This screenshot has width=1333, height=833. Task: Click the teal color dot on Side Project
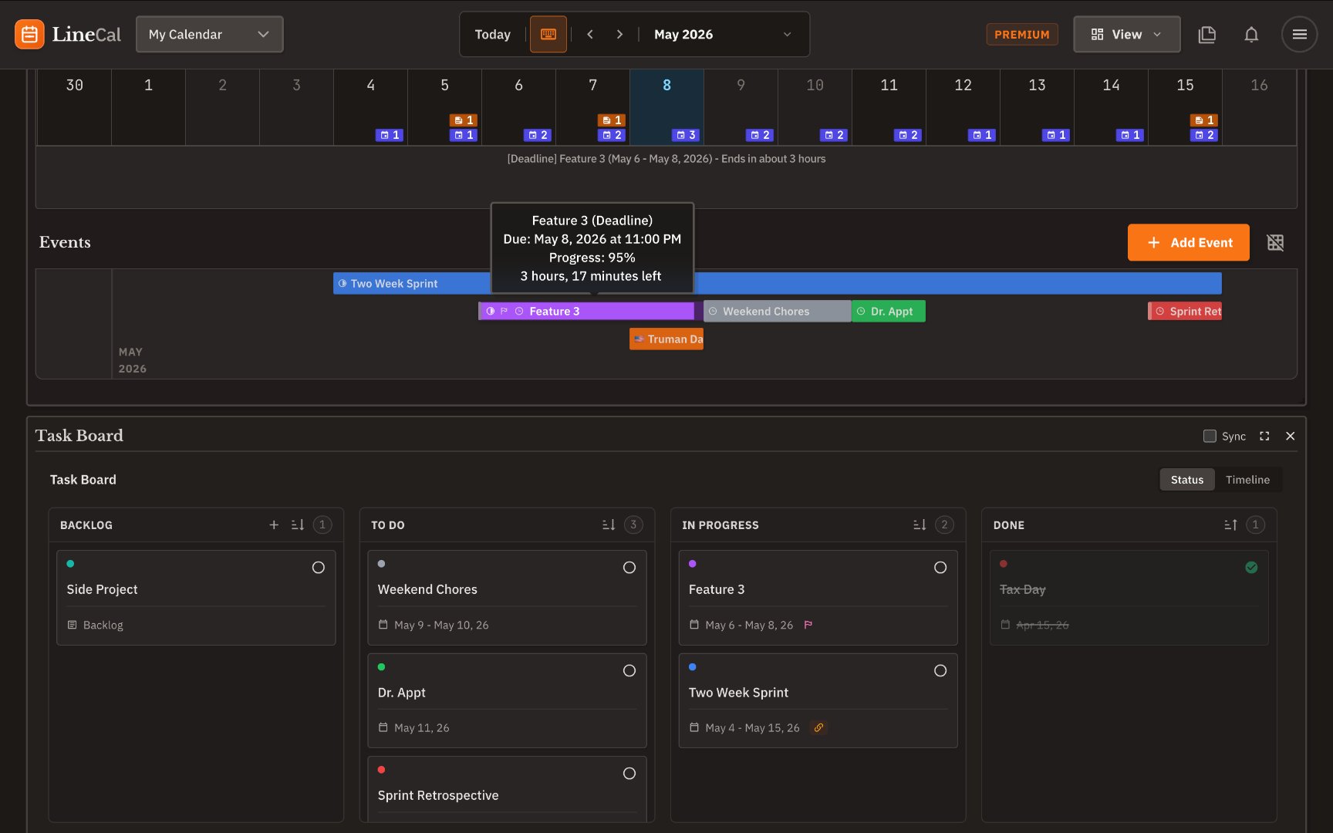tap(70, 564)
